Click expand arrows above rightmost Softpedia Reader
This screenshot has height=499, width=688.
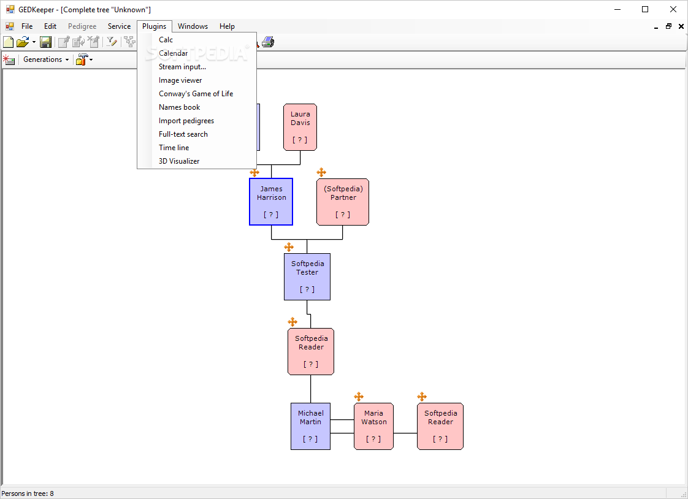tap(422, 397)
